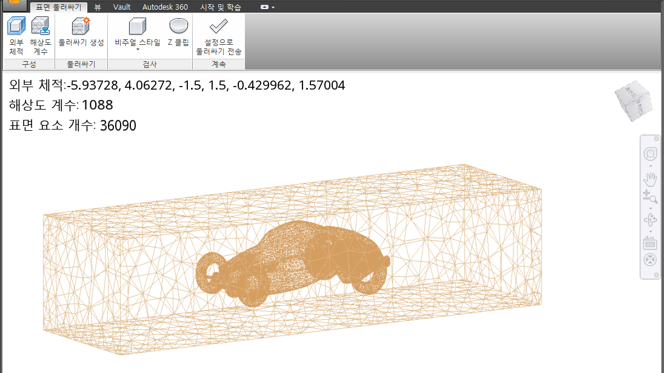Screen dimensions: 665x373
Task: Click the circled X icon in navigation bar
Action: point(650,259)
